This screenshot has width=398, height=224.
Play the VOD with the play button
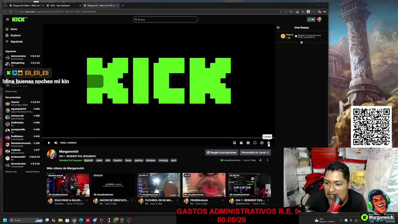[49, 143]
